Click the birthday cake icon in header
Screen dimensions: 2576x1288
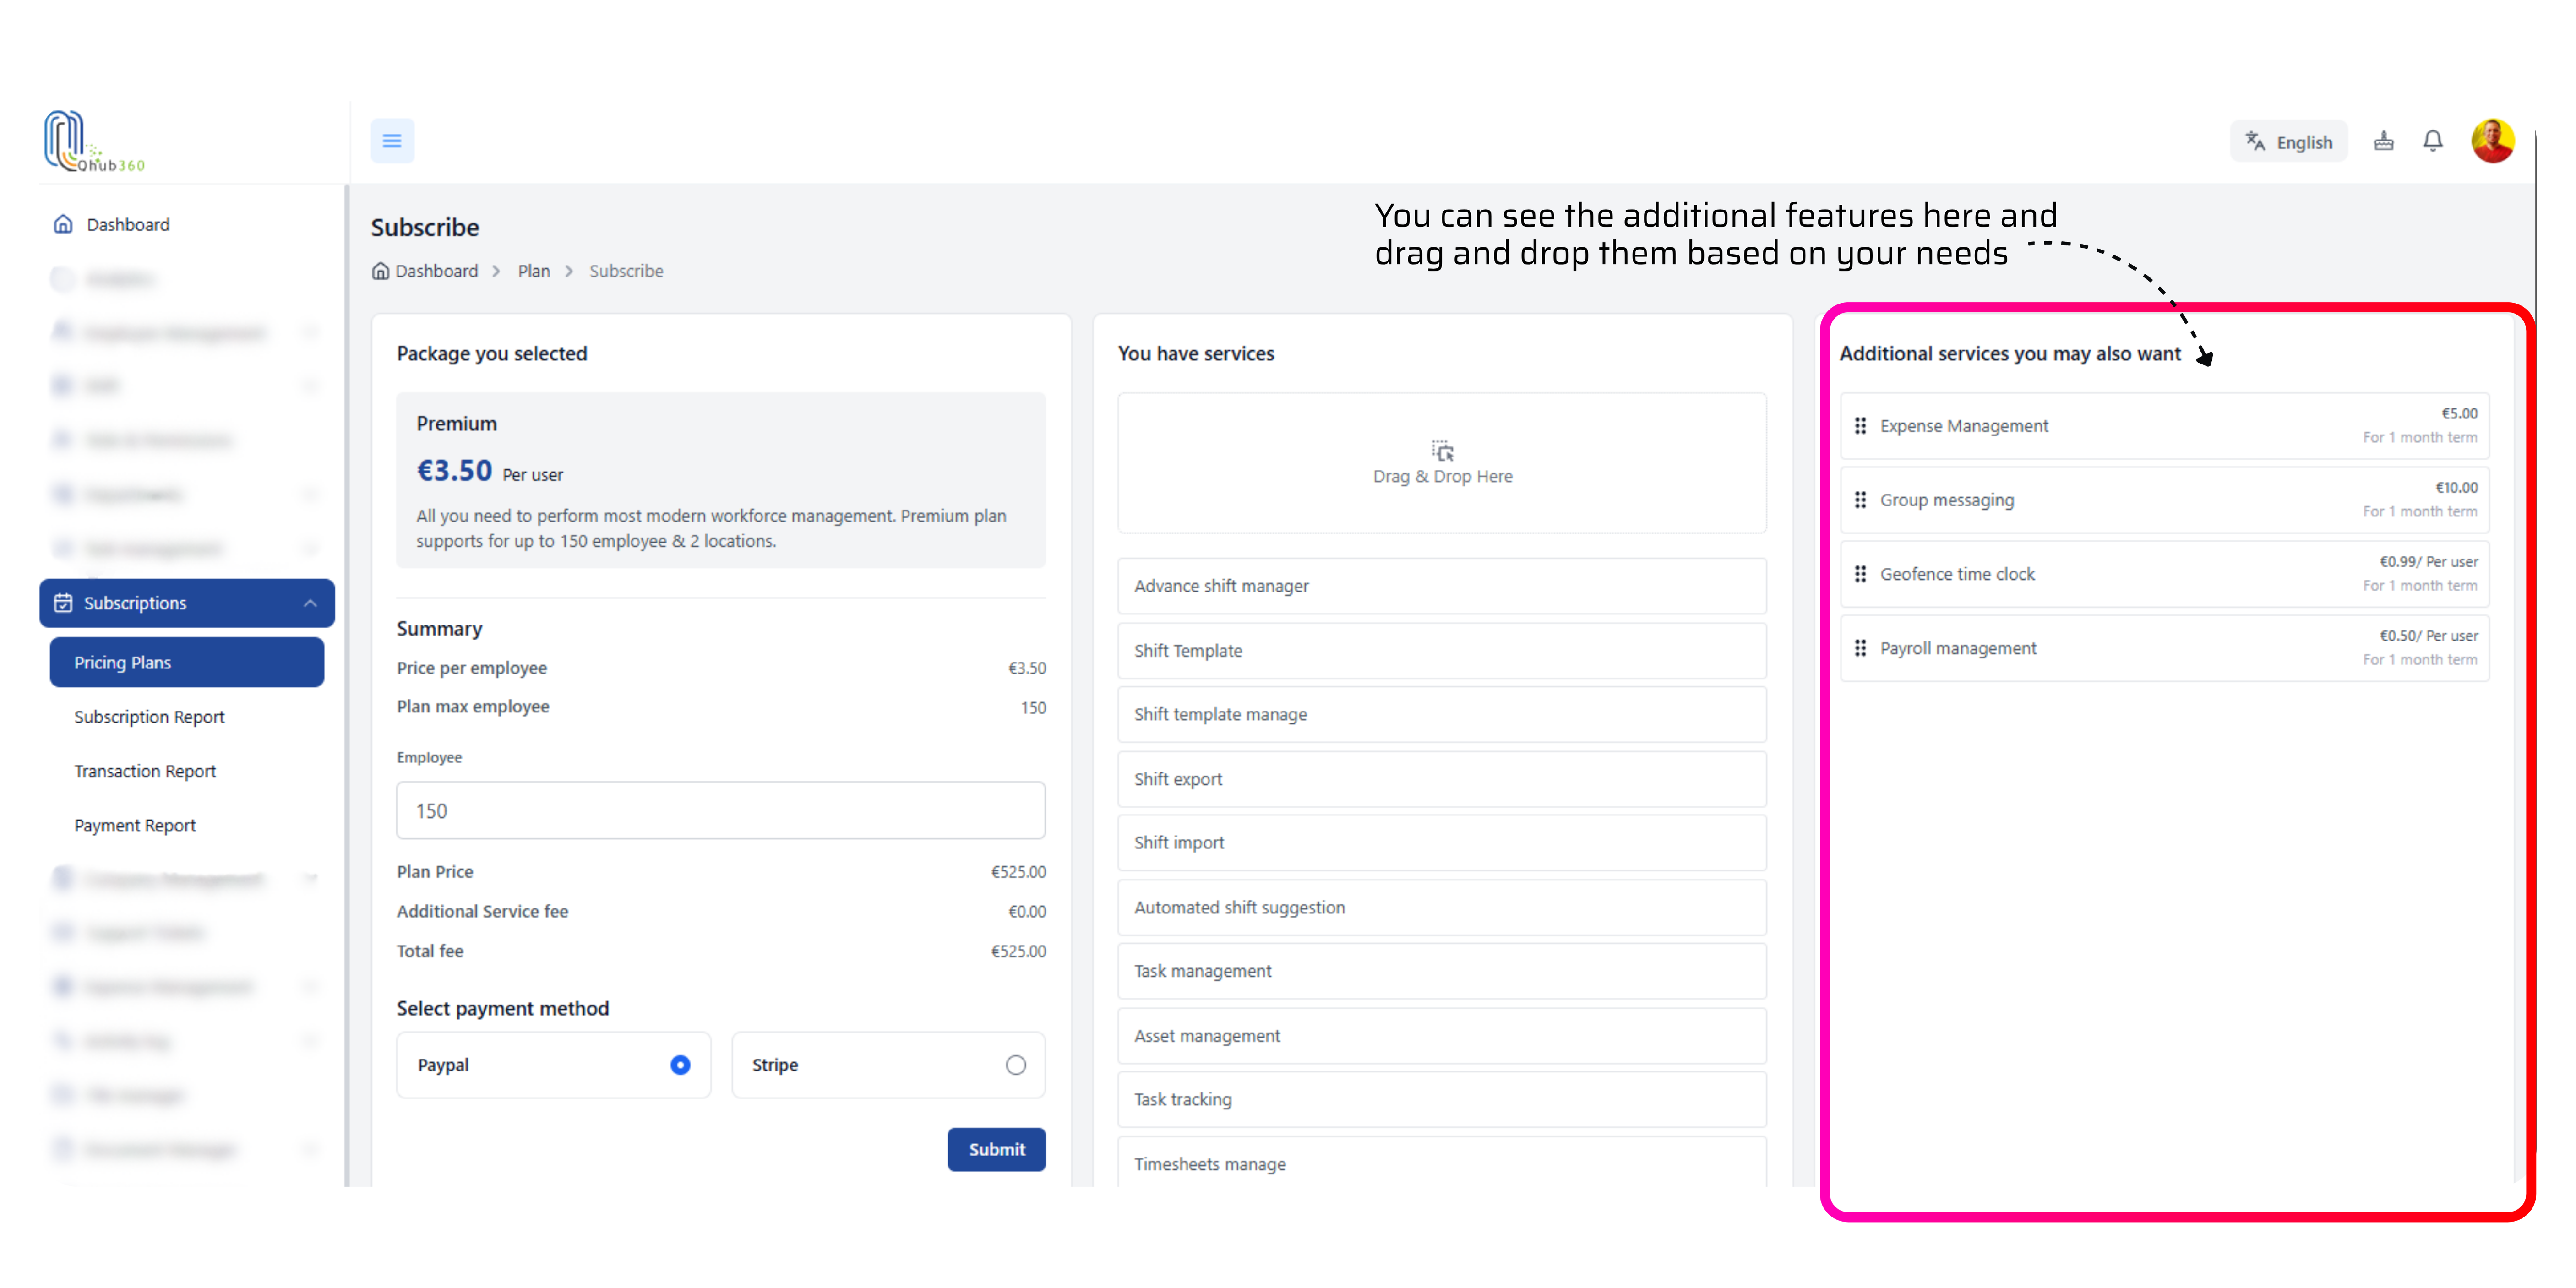tap(2384, 141)
